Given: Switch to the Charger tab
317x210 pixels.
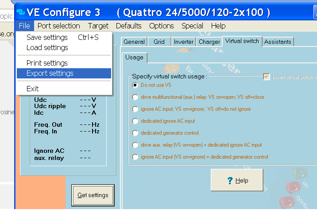Looking at the screenshot, I should click(209, 42).
